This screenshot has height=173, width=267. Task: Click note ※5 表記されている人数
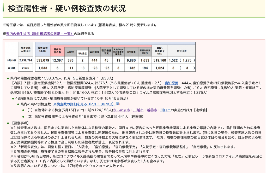(x=67, y=166)
